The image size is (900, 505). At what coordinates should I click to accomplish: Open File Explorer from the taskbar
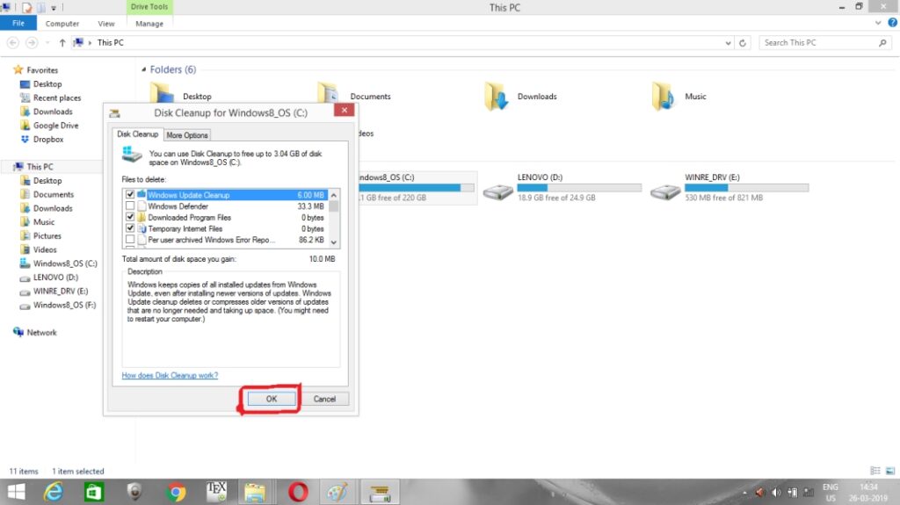click(255, 492)
